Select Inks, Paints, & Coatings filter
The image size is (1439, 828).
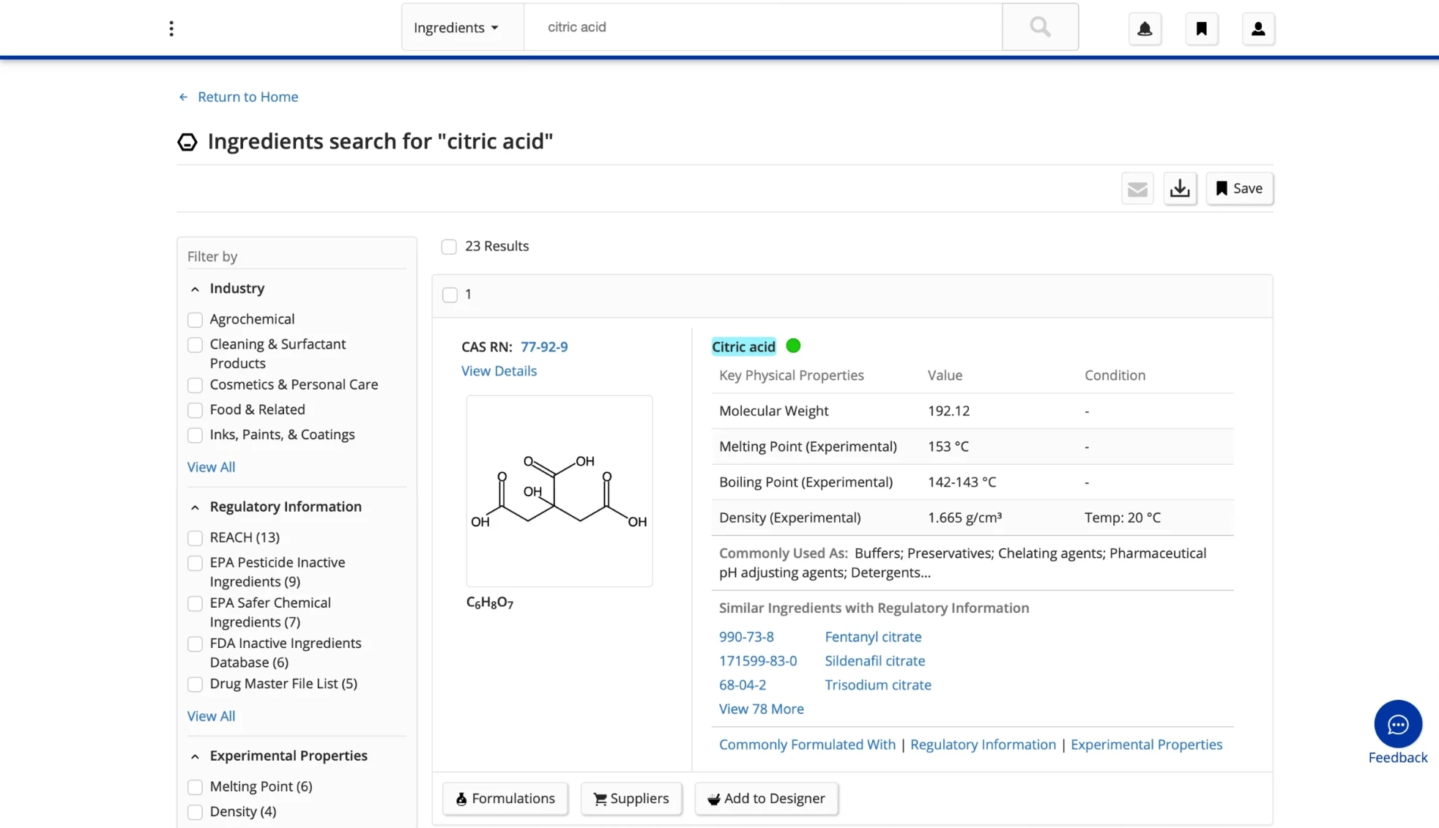tap(195, 436)
